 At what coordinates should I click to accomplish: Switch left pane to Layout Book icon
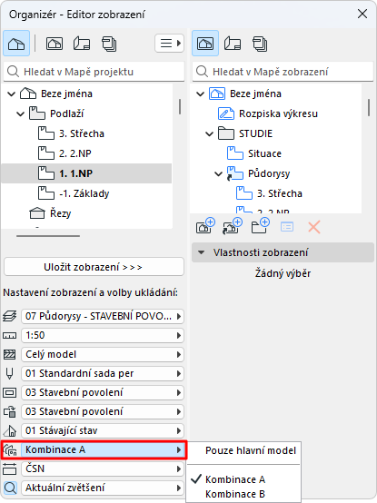tap(82, 44)
